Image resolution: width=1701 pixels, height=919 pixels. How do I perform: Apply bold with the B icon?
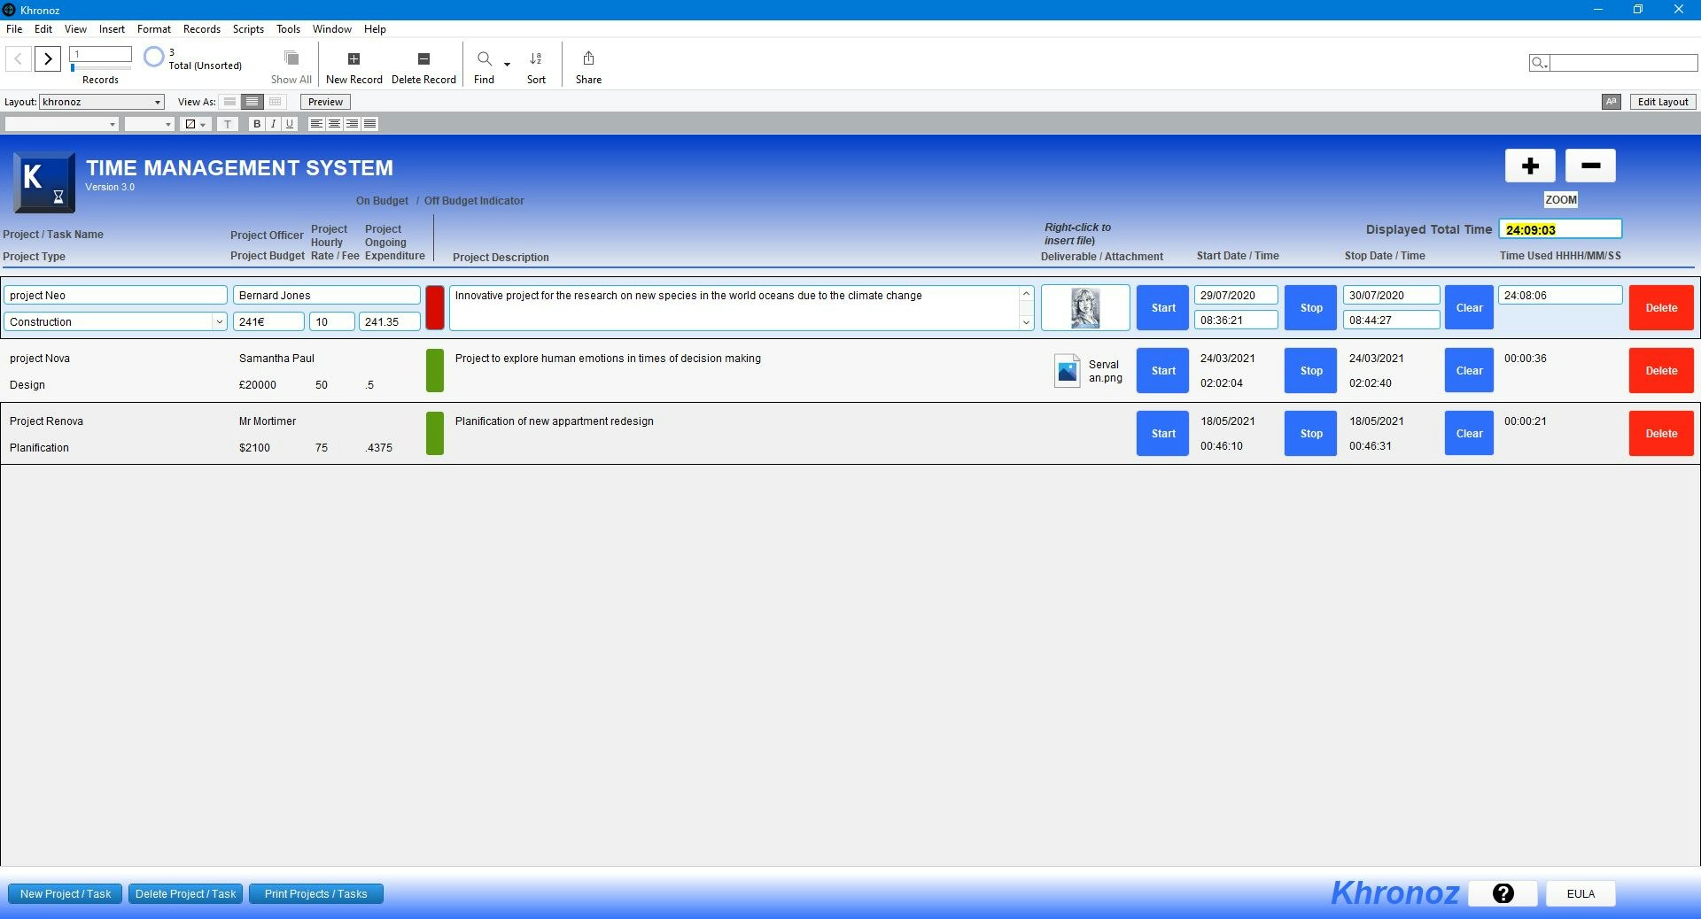click(x=257, y=124)
